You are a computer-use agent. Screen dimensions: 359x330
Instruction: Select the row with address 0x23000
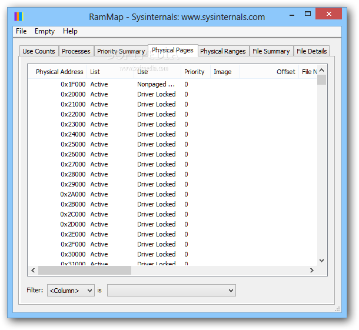[172, 124]
